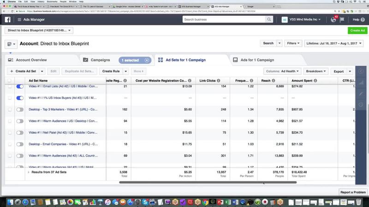Click the browser reload icon
This screenshot has height=207, width=369.
12,11
